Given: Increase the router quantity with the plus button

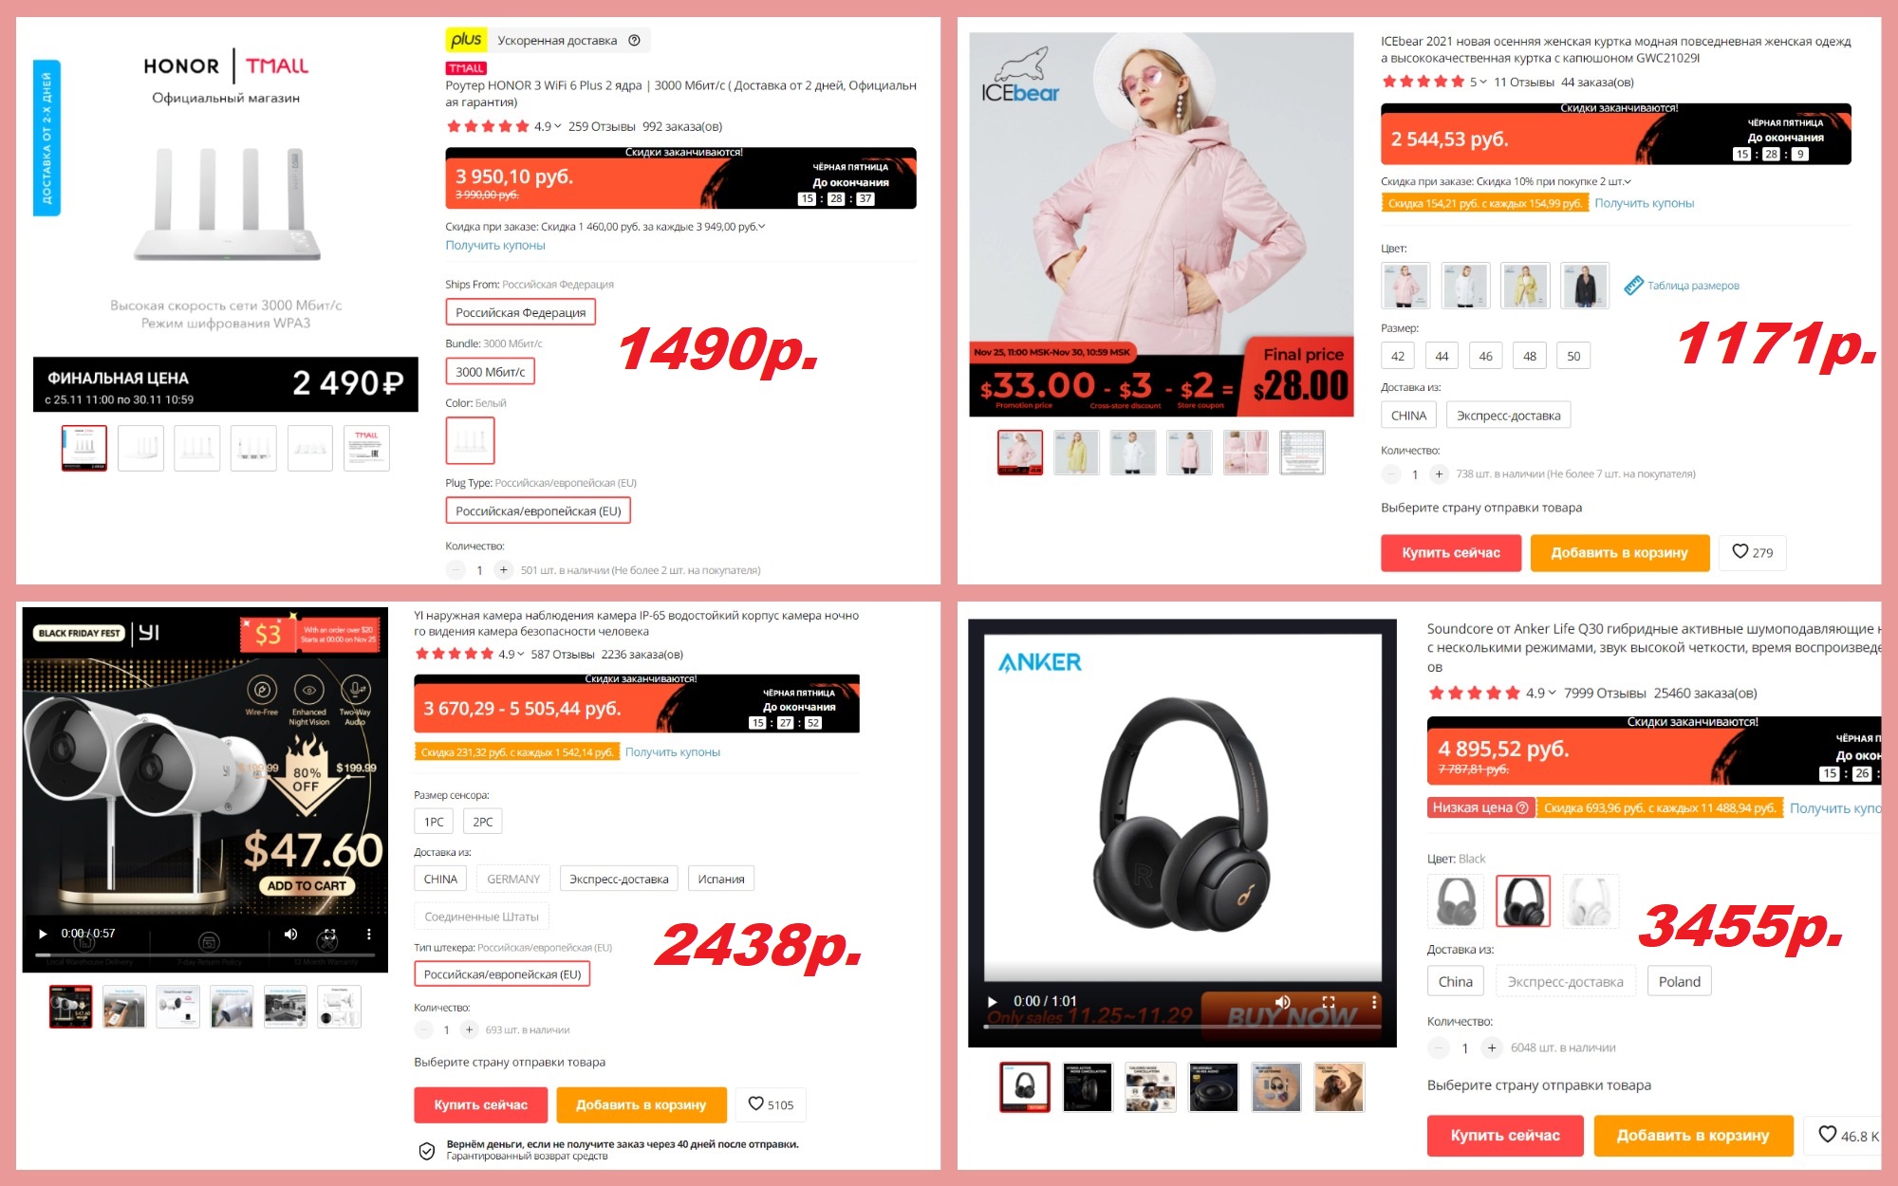Looking at the screenshot, I should 503,569.
